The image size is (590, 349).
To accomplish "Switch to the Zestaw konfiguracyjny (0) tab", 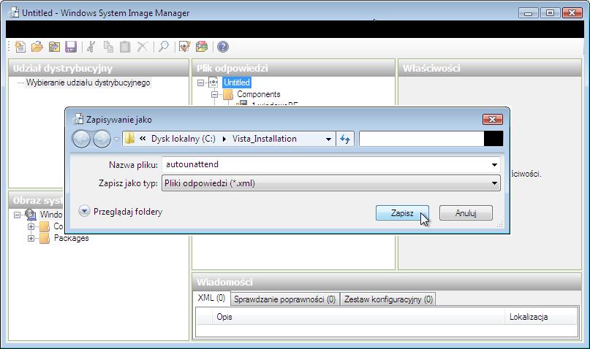I will (x=388, y=299).
